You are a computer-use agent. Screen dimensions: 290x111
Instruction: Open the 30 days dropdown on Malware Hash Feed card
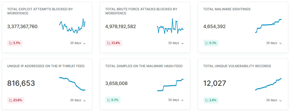tap(176, 100)
